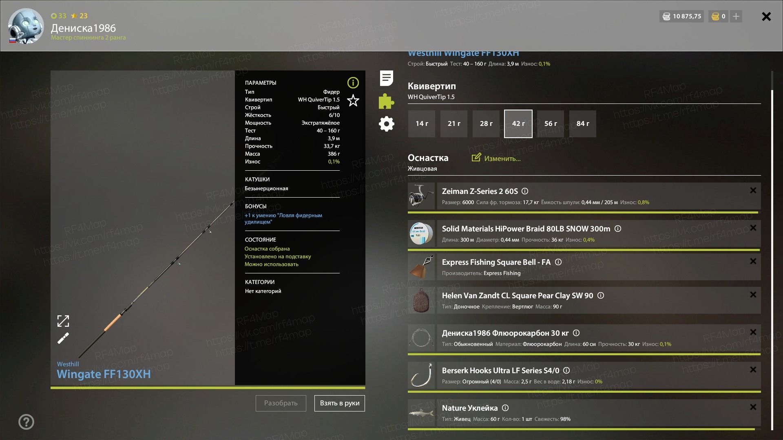Screen dimensions: 783x440
Task: Show info for Флюорокарбон 30 кг leader
Action: (x=576, y=333)
